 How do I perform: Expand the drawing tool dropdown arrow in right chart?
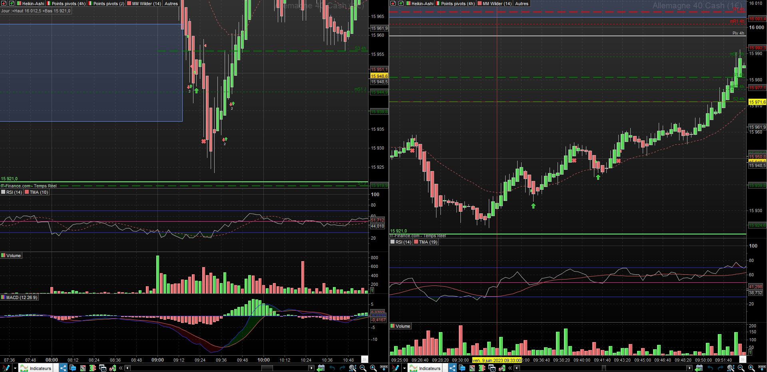[404, 368]
